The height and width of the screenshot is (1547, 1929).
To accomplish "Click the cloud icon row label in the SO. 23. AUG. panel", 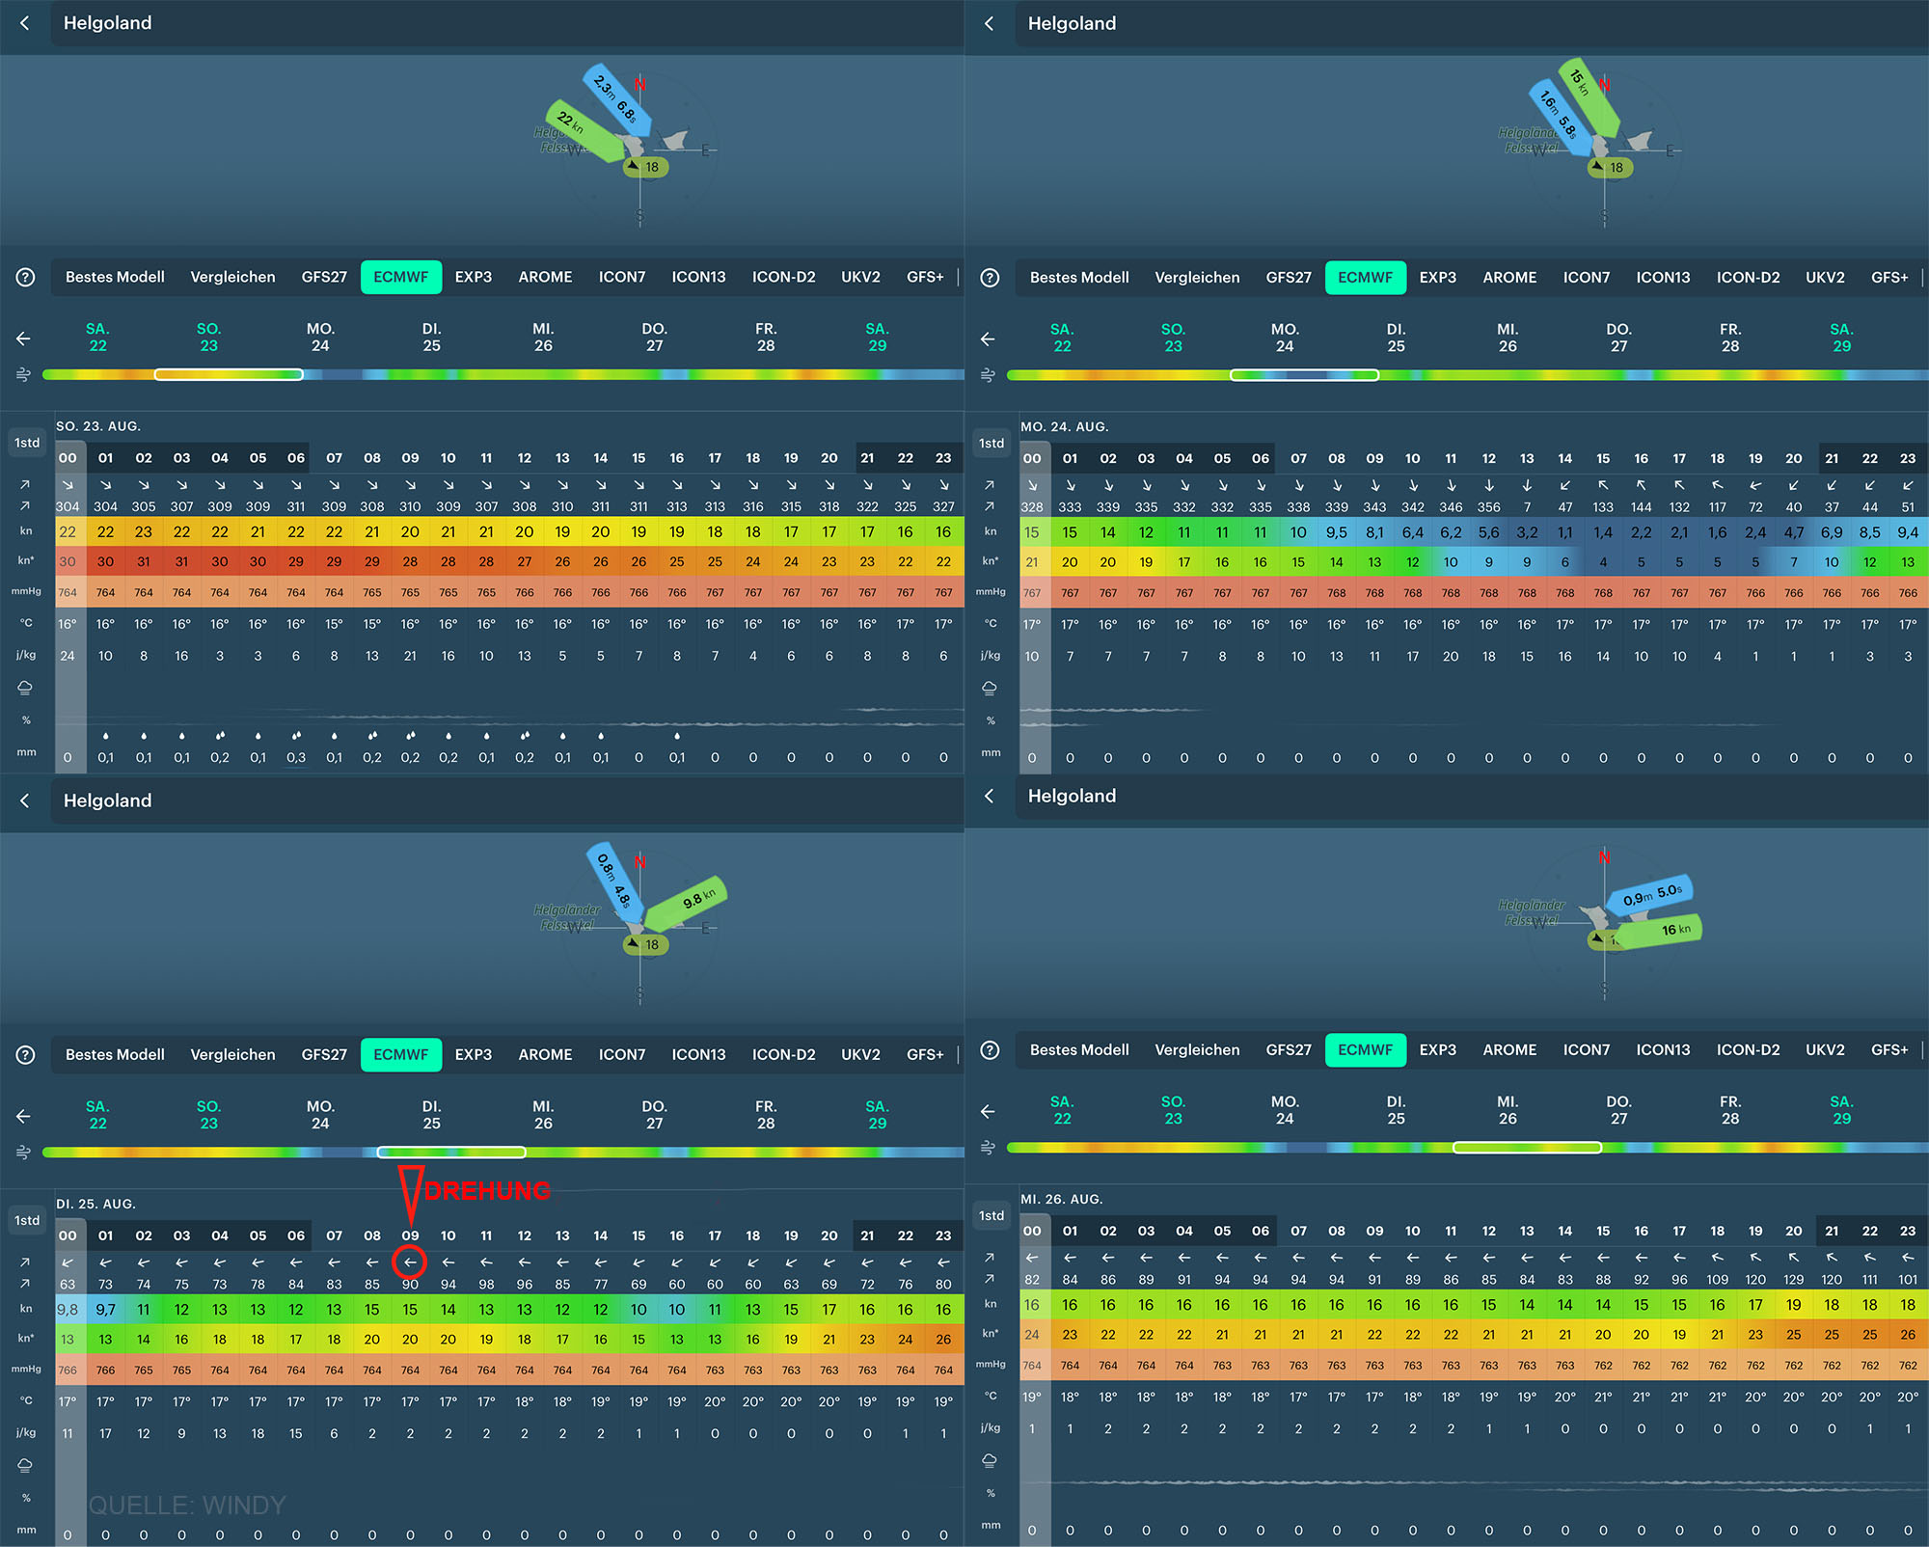I will (25, 688).
